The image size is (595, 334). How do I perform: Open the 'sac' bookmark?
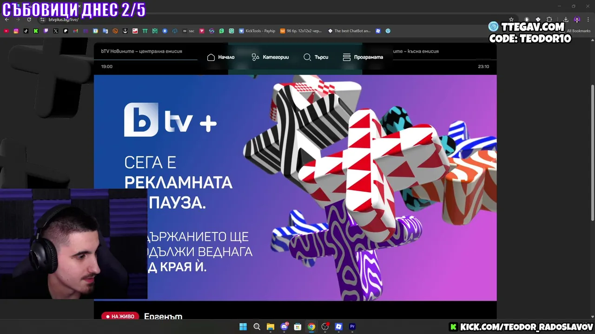click(188, 31)
